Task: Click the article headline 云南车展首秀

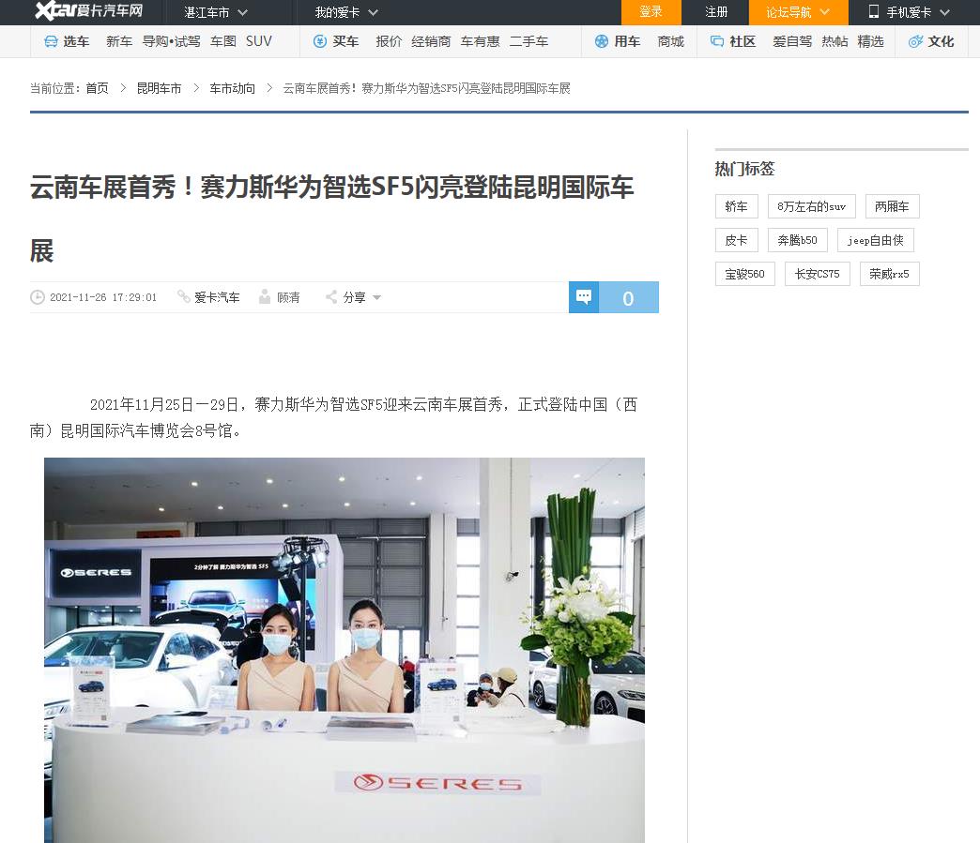Action: click(332, 218)
